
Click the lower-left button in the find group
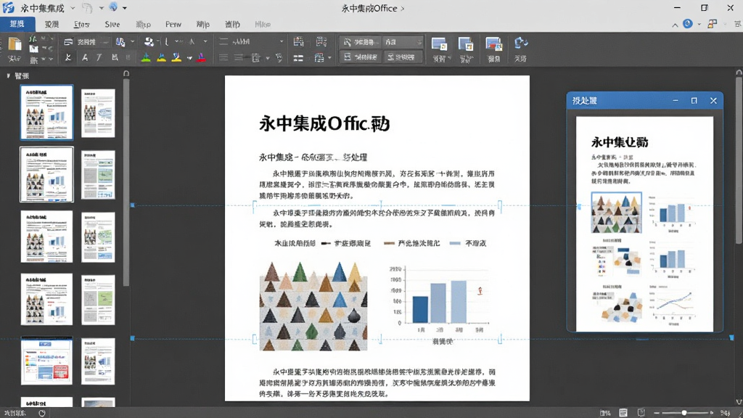tap(360, 57)
